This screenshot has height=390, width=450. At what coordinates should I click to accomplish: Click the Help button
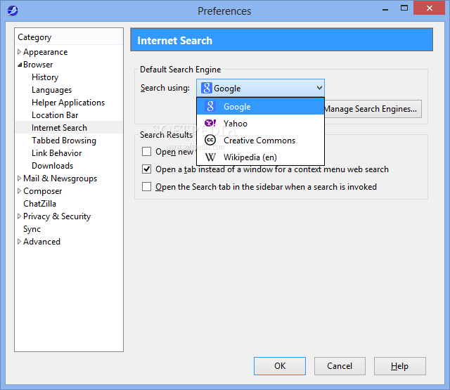click(x=400, y=366)
